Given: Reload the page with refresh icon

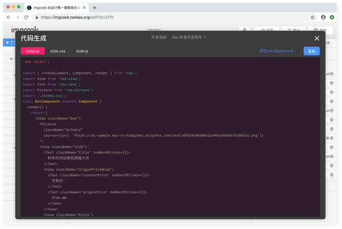Looking at the screenshot, I should click(x=31, y=17).
